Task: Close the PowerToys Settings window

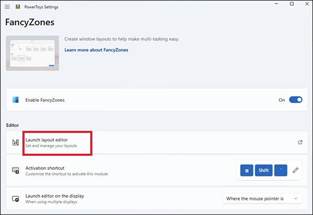Action: click(307, 4)
